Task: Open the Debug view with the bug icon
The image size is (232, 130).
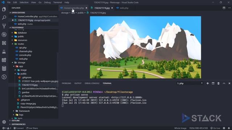Action: click(x=4, y=35)
